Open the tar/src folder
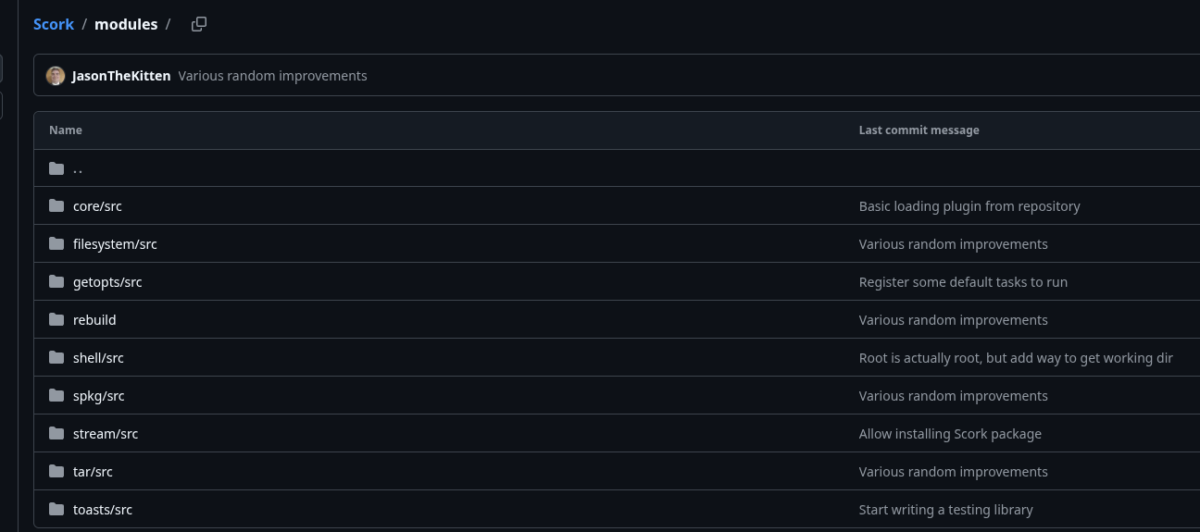1200x532 pixels. click(x=93, y=471)
